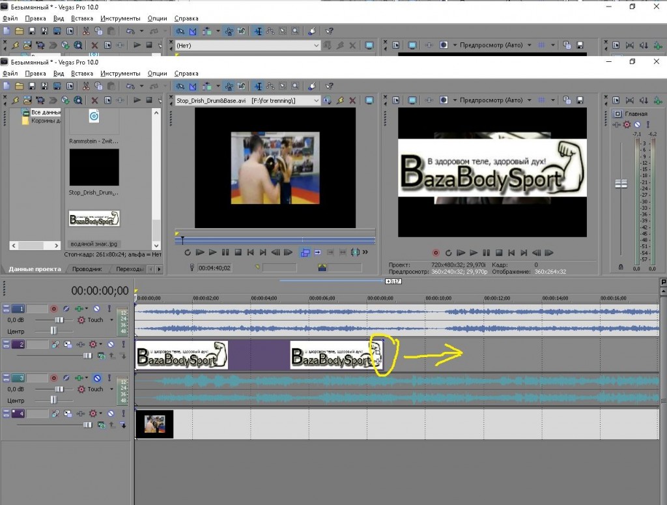
Task: Toggle Solo on video track 4
Action: pyautogui.click(x=123, y=413)
